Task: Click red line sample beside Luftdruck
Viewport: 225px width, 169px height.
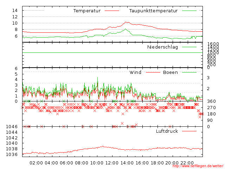Action: click(189, 131)
